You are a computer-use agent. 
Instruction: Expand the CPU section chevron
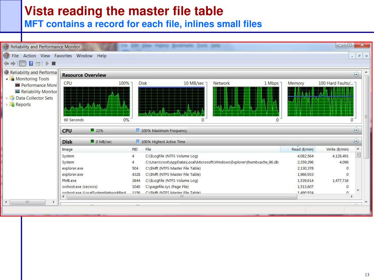356,130
